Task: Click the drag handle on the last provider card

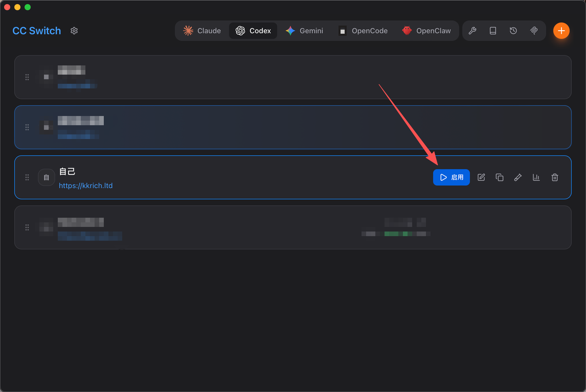Action: tap(27, 227)
